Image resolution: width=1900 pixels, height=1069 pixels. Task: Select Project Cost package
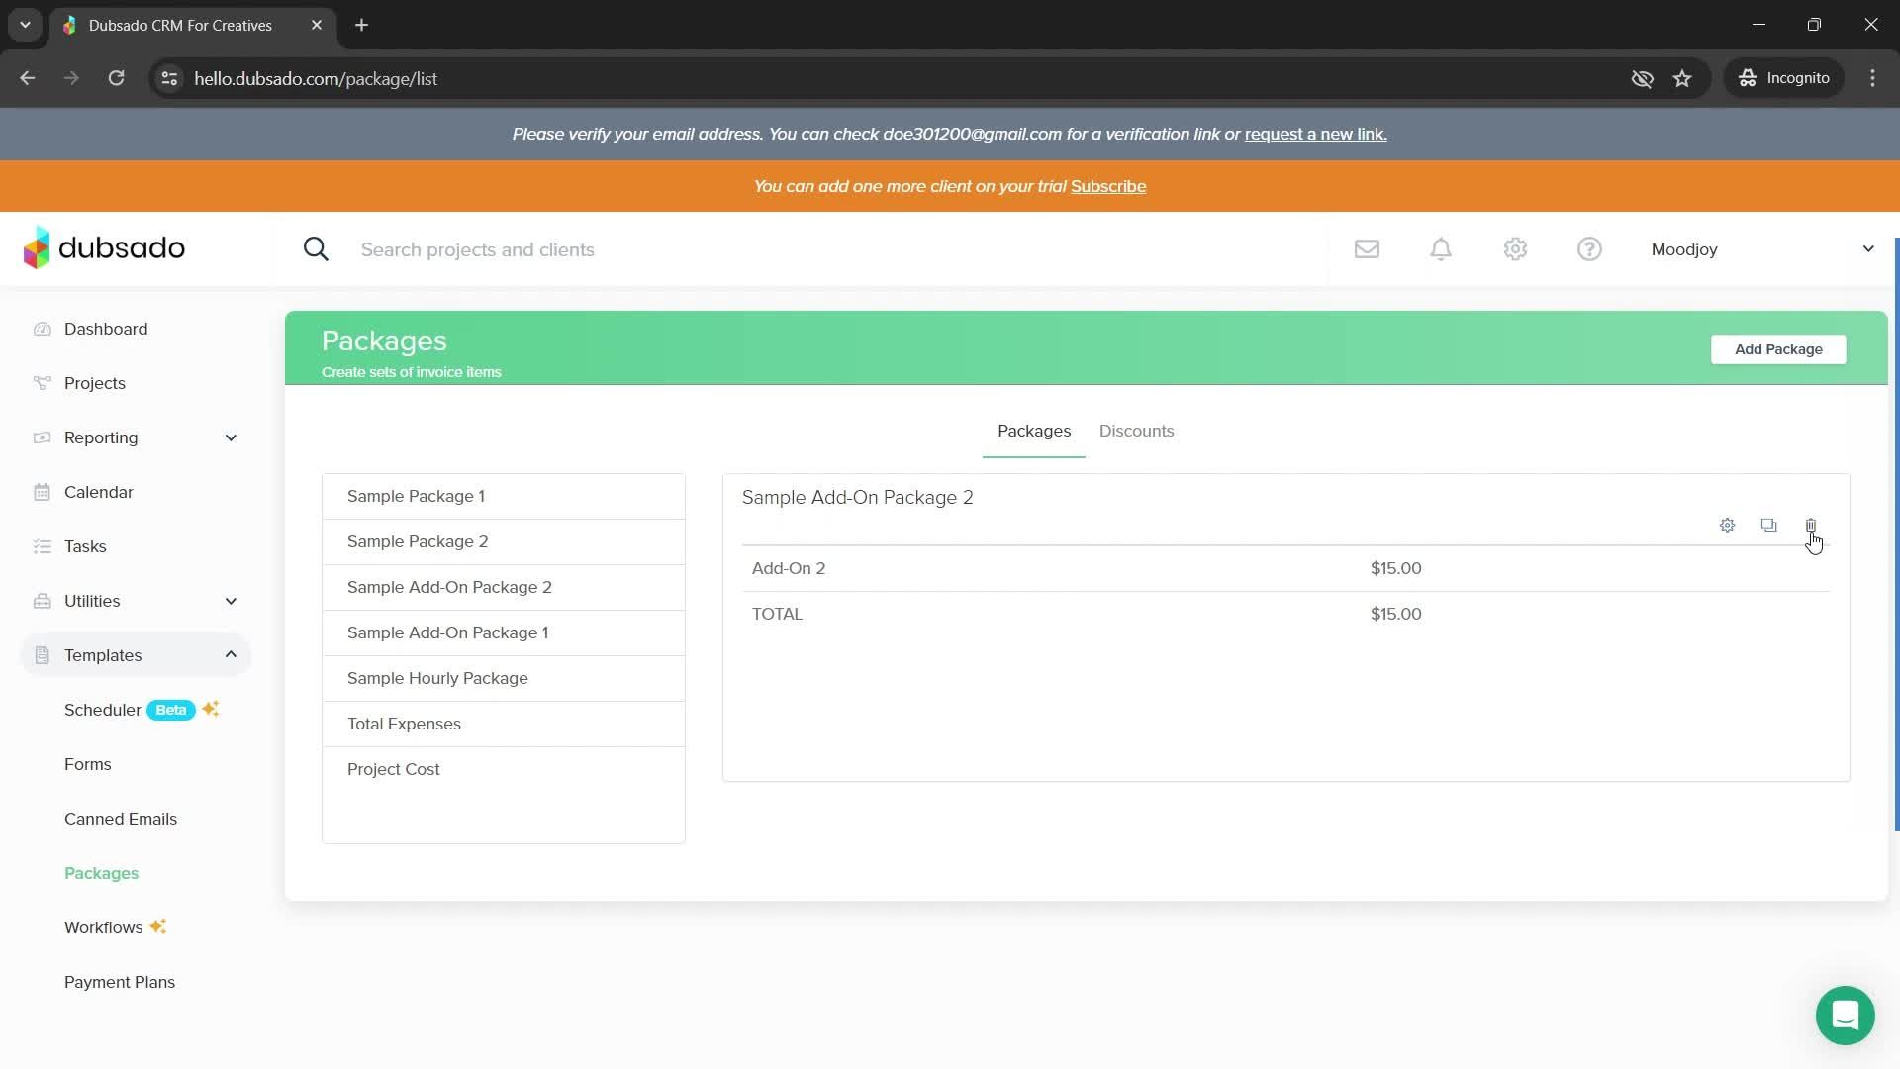504,770
